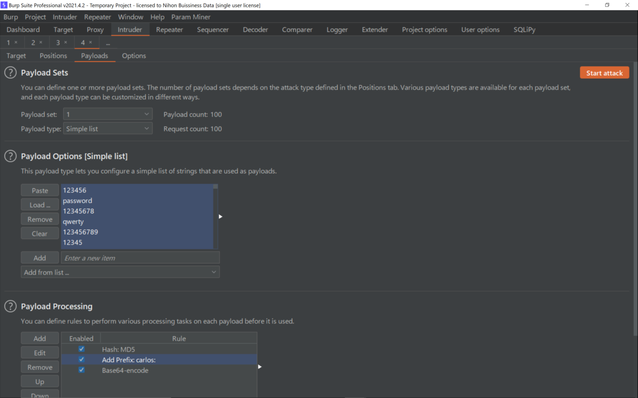Click Remove beside payload list

coord(40,219)
